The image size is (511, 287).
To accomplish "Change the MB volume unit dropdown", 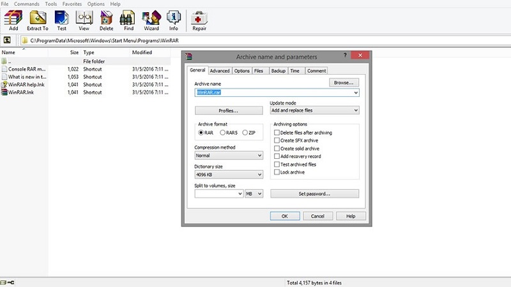I will [x=254, y=194].
